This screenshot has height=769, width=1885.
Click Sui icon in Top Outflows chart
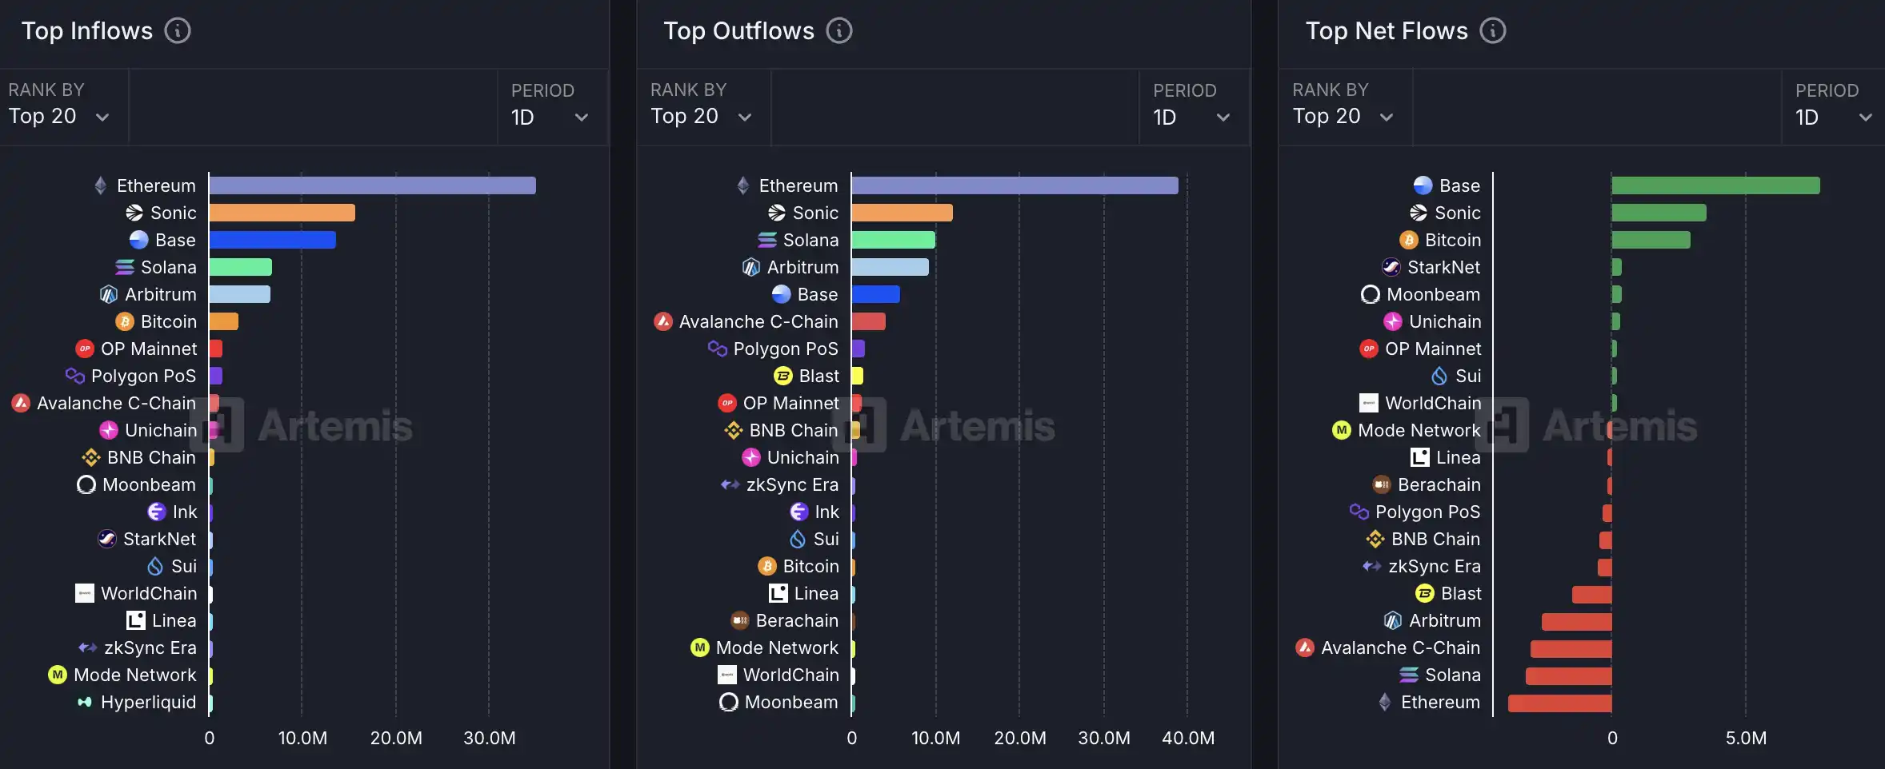click(798, 539)
